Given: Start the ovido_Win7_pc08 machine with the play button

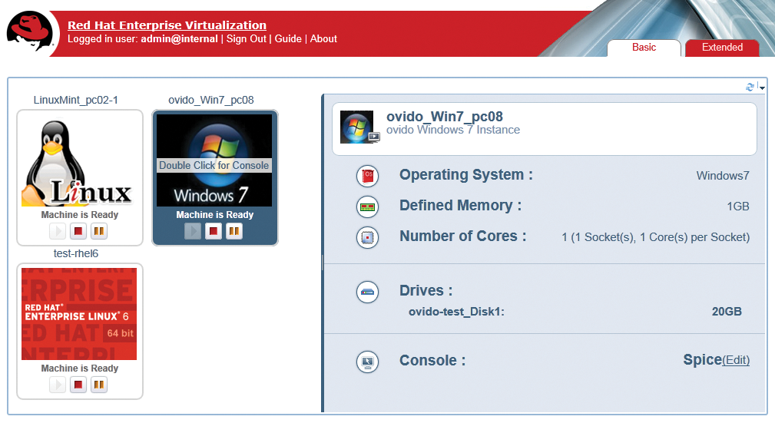Looking at the screenshot, I should 193,231.
